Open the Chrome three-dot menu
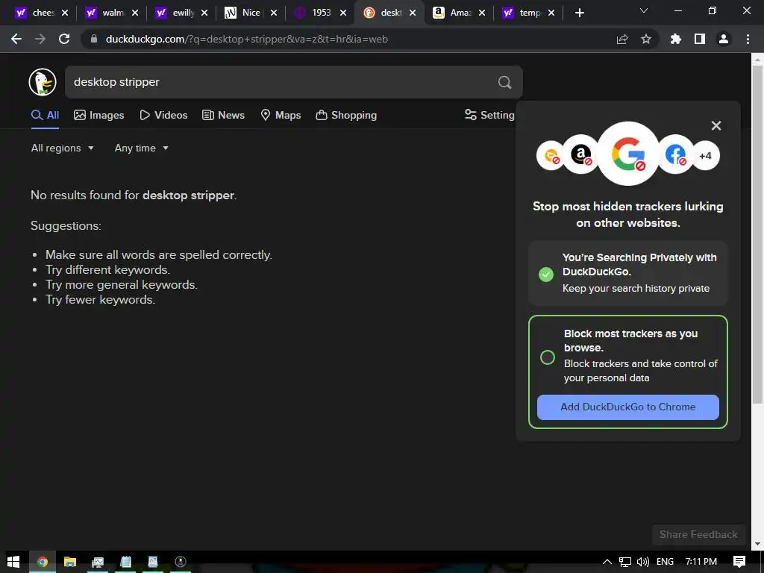Viewport: 764px width, 573px height. tap(748, 39)
